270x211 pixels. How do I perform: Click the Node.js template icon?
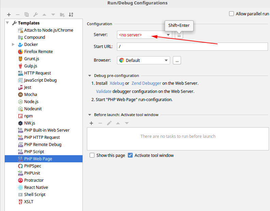[20, 102]
